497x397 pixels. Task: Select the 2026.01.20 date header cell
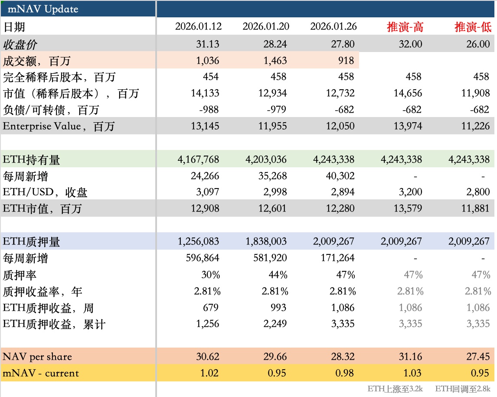[266, 26]
